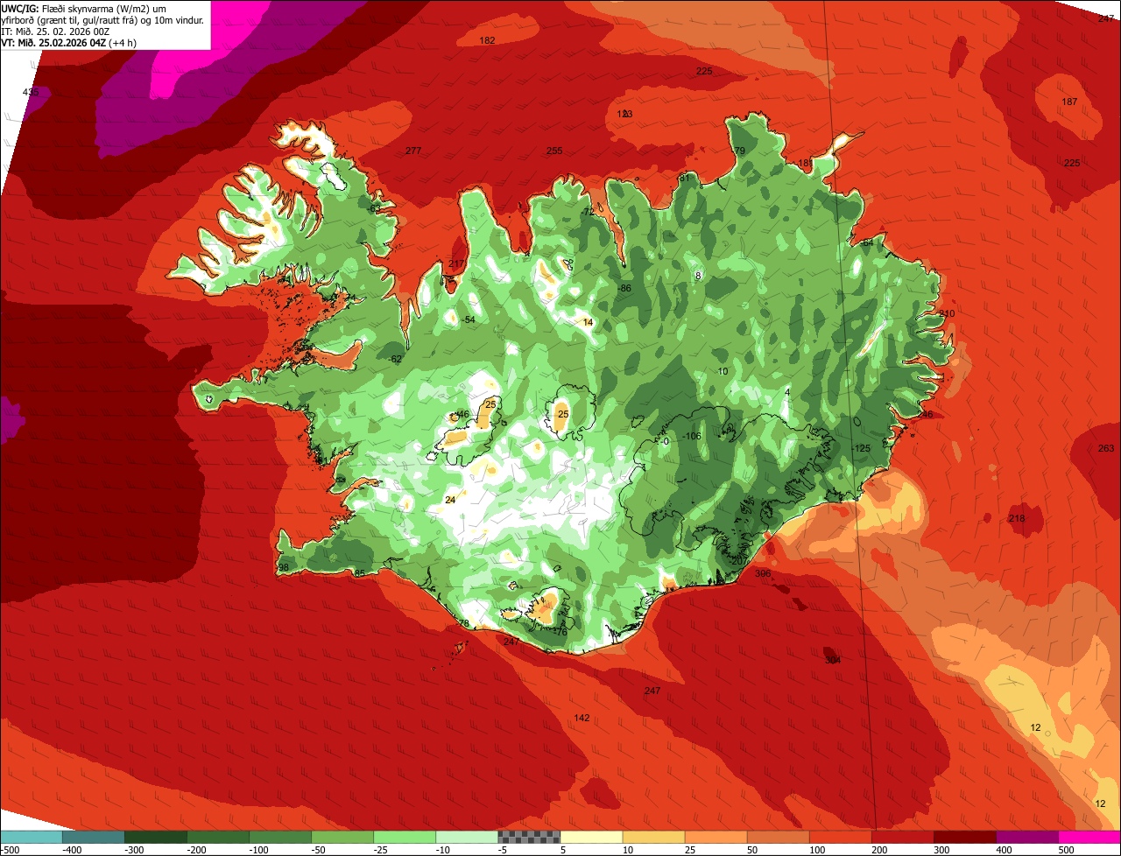Click the 'VT: Mið. 25.02.2026 04Z (+4 h)' line
This screenshot has height=856, width=1121.
point(69,43)
